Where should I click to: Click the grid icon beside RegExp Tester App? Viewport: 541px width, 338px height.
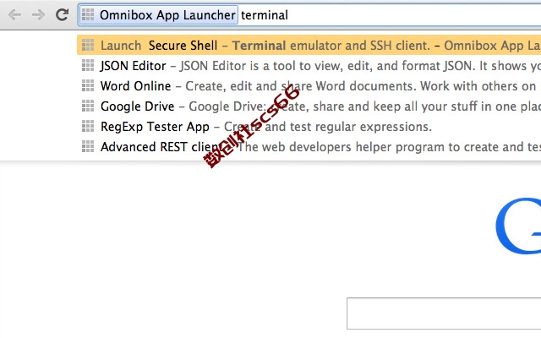[x=88, y=126]
